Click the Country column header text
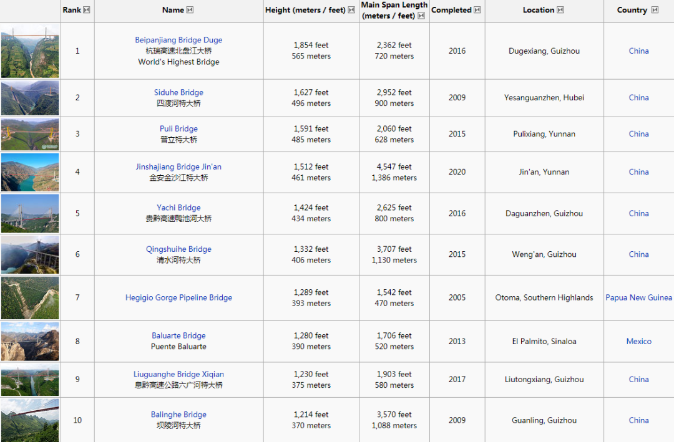 tap(632, 10)
